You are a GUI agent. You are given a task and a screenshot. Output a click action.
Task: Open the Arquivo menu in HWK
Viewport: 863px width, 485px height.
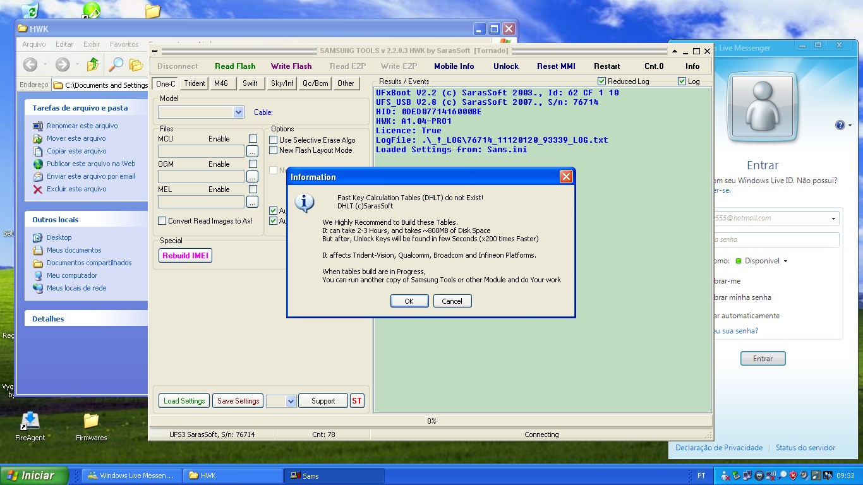[x=34, y=44]
